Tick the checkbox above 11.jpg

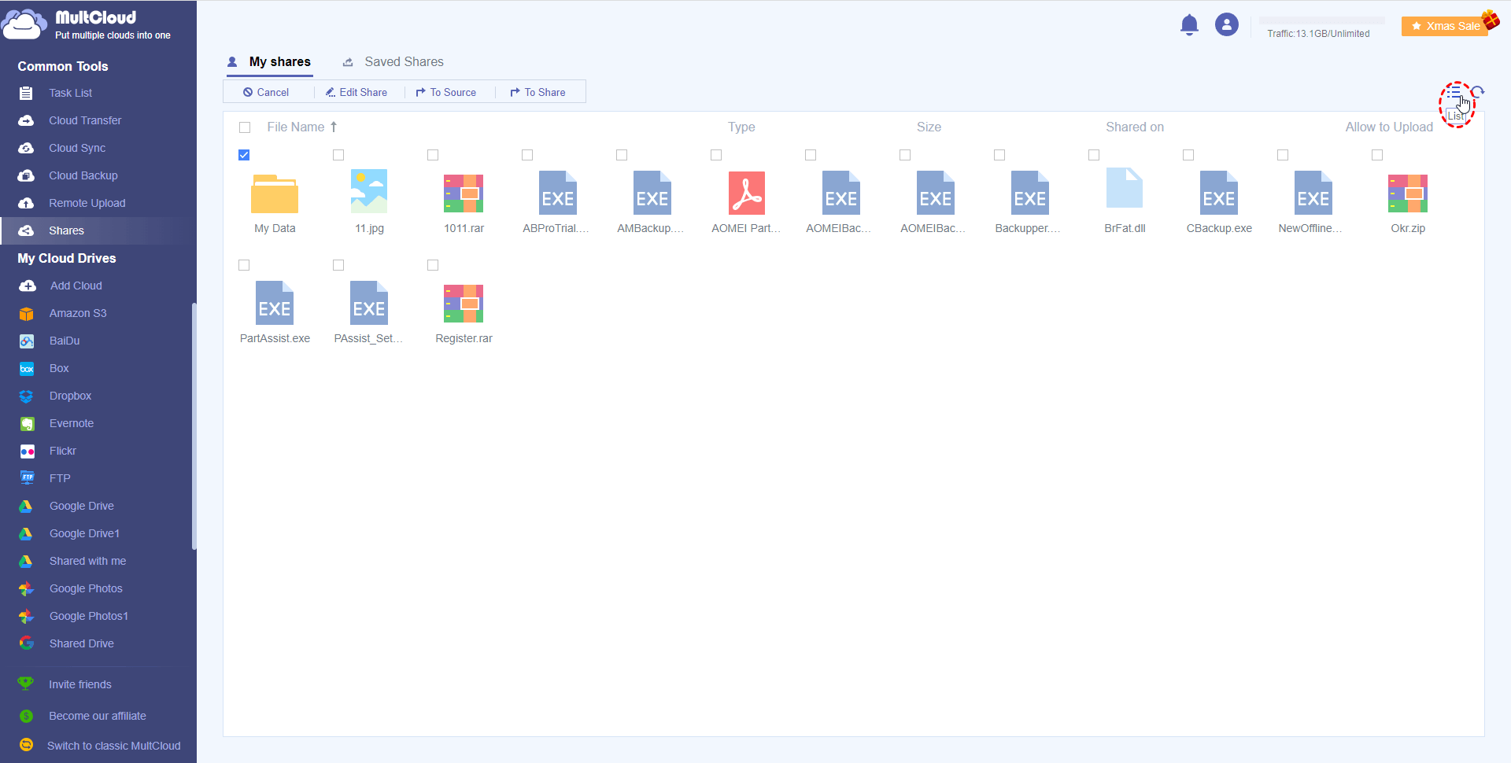coord(338,155)
